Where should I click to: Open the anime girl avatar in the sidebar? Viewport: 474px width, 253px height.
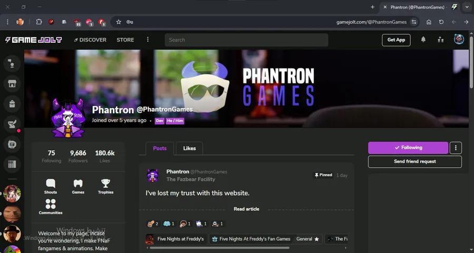12,193
